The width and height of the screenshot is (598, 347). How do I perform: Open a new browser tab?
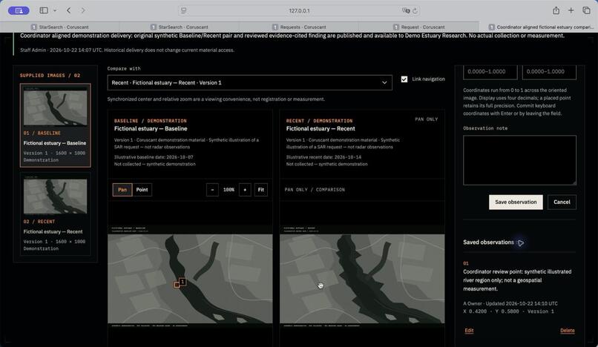[x=571, y=10]
